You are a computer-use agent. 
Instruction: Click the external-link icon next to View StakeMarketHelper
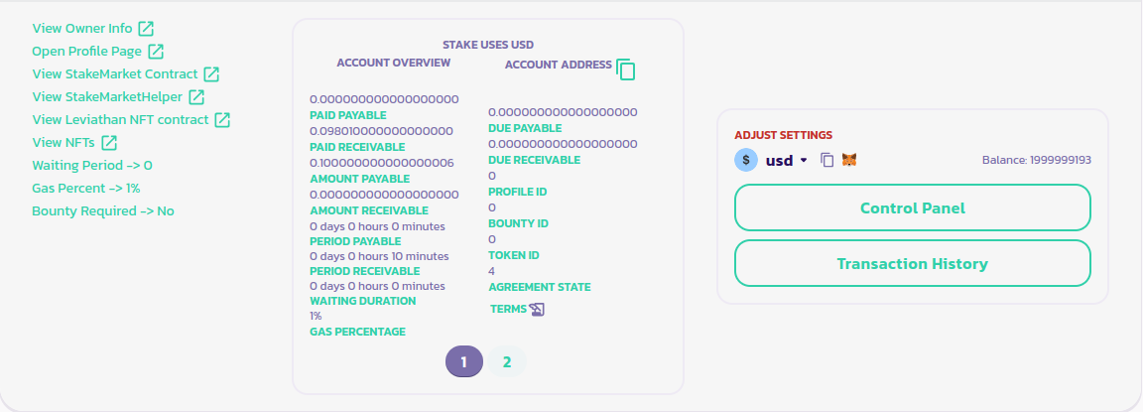pos(196,96)
